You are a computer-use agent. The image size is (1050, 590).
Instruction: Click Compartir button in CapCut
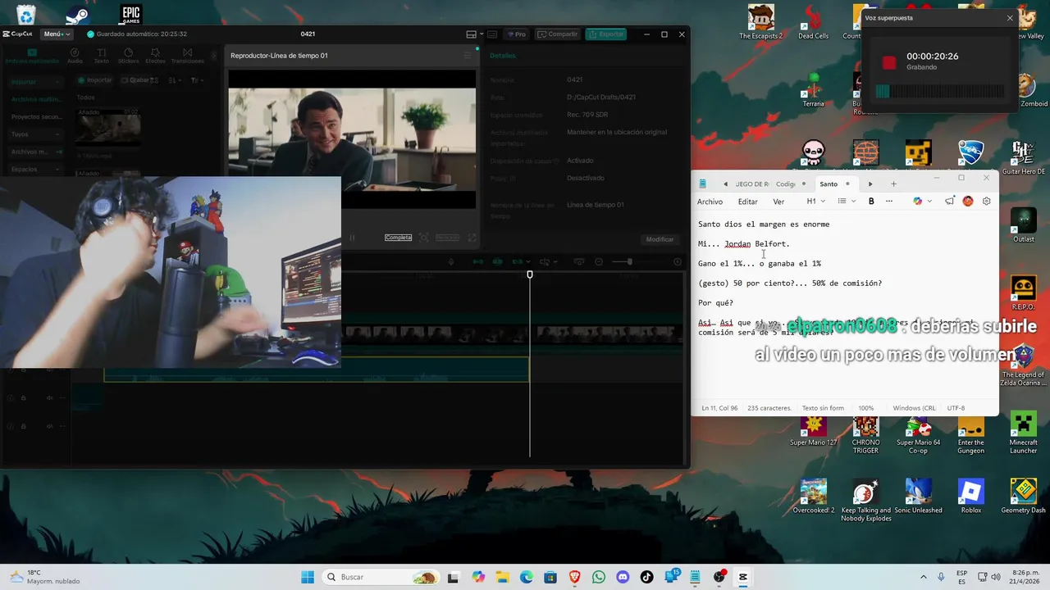pos(558,34)
